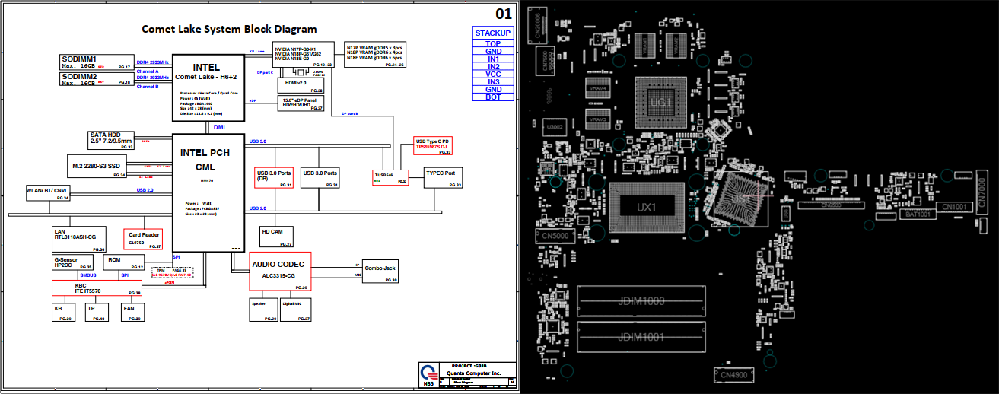Image resolution: width=999 pixels, height=394 pixels.
Task: Select the KB block under KBC
Action: pyautogui.click(x=64, y=312)
